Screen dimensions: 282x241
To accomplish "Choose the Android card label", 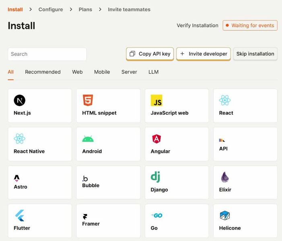I will click(92, 151).
